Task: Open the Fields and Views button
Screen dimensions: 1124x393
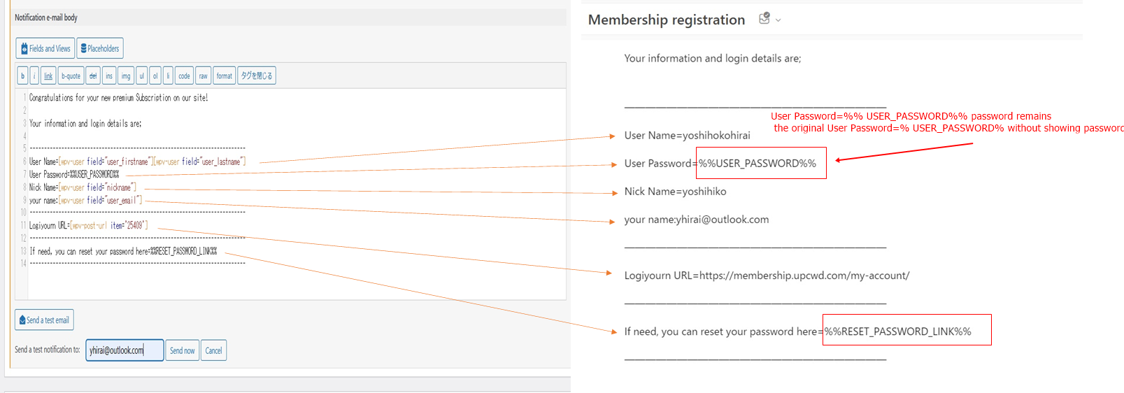Action: point(45,48)
